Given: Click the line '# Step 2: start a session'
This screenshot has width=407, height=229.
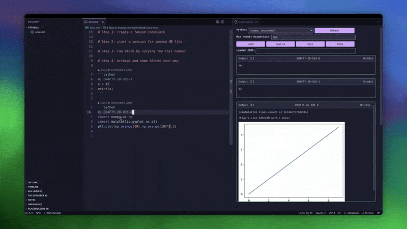Looking at the screenshot, I should coord(140,42).
